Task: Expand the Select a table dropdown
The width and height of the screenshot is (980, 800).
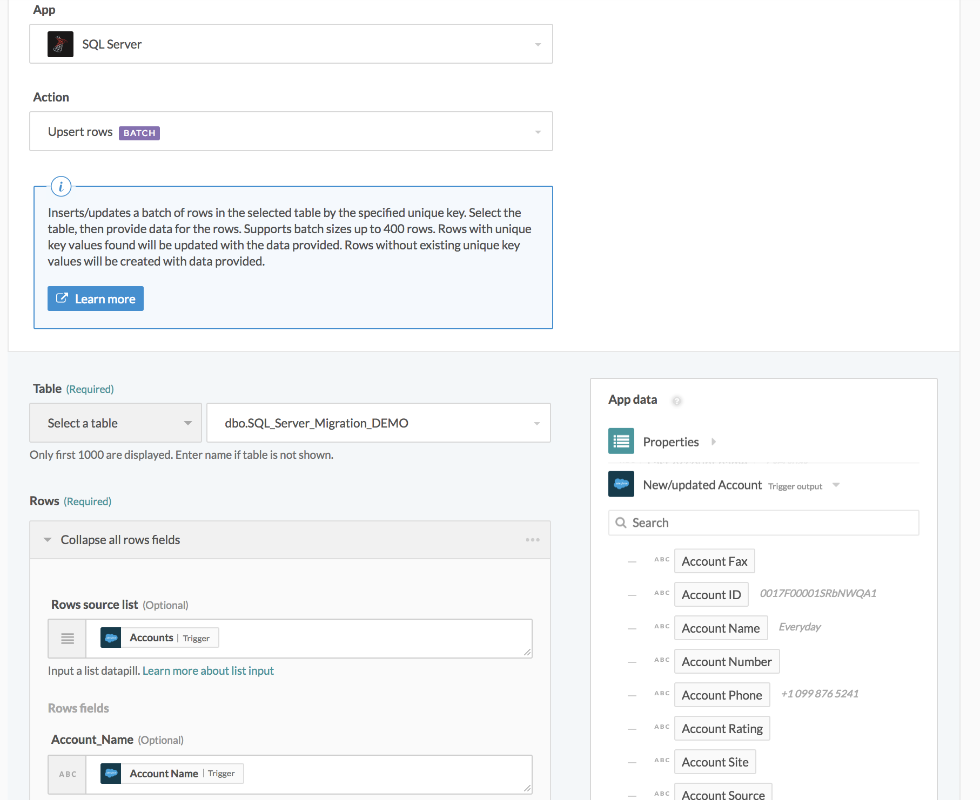Action: (x=115, y=423)
